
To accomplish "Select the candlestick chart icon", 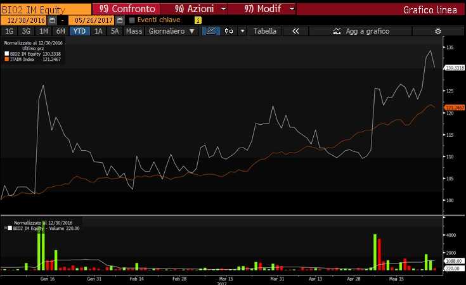I will [x=228, y=31].
